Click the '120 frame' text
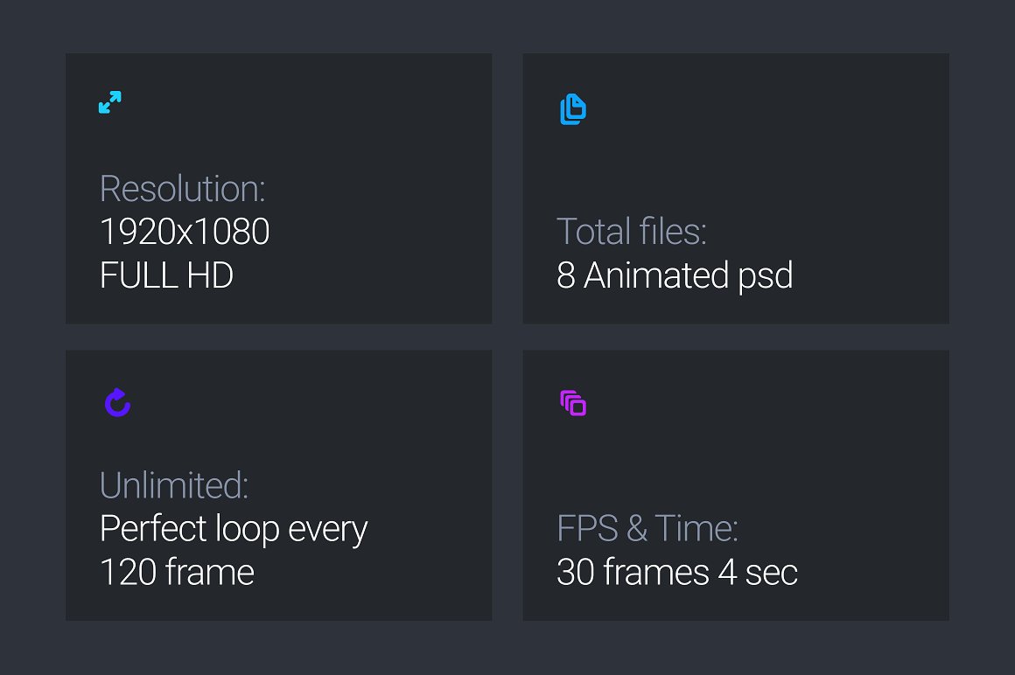Viewport: 1015px width, 675px height. 177,573
